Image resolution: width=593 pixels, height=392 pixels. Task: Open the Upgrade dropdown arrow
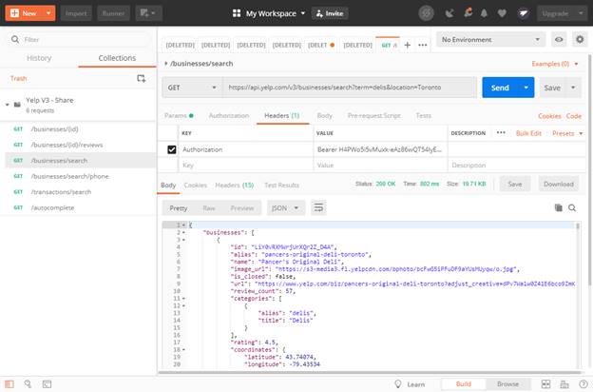tap(581, 13)
